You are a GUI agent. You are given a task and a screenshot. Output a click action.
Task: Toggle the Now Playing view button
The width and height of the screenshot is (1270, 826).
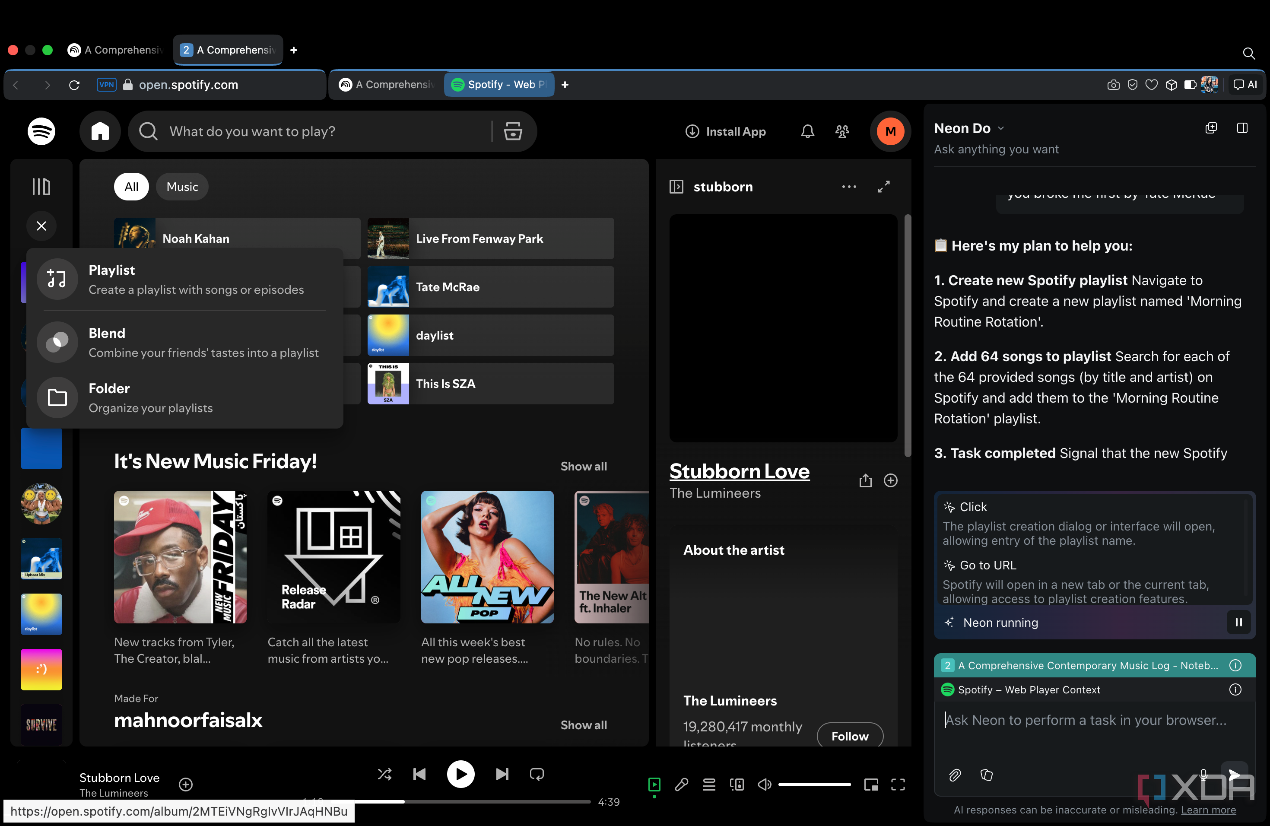coord(654,785)
